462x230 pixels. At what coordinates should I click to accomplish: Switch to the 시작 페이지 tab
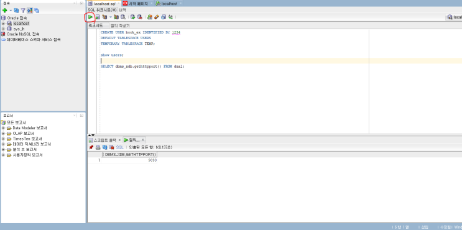pos(137,3)
